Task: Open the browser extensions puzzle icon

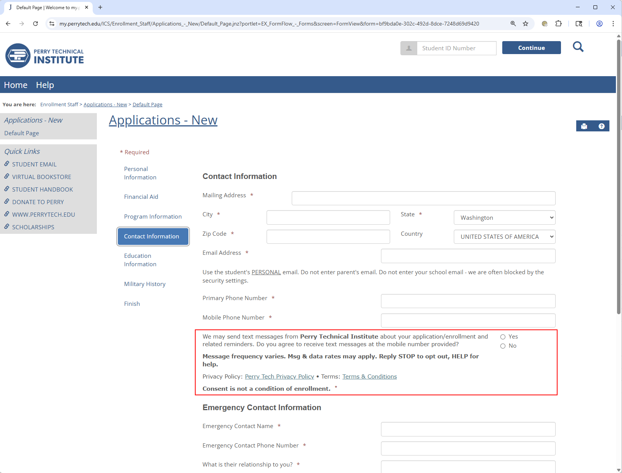Action: tap(558, 24)
